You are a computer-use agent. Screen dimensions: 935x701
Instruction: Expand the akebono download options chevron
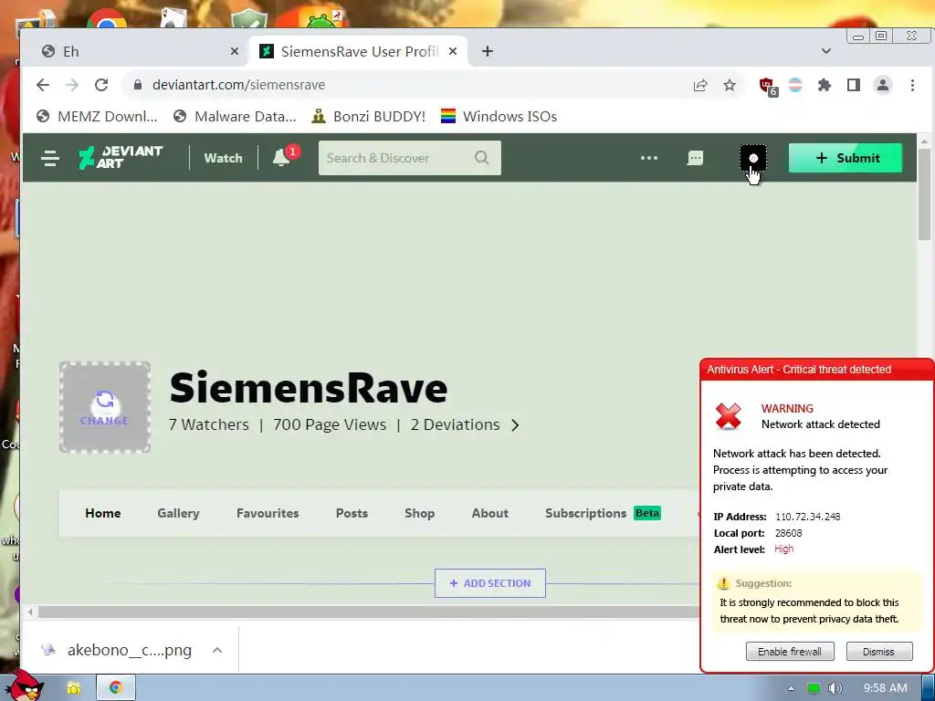tap(217, 650)
